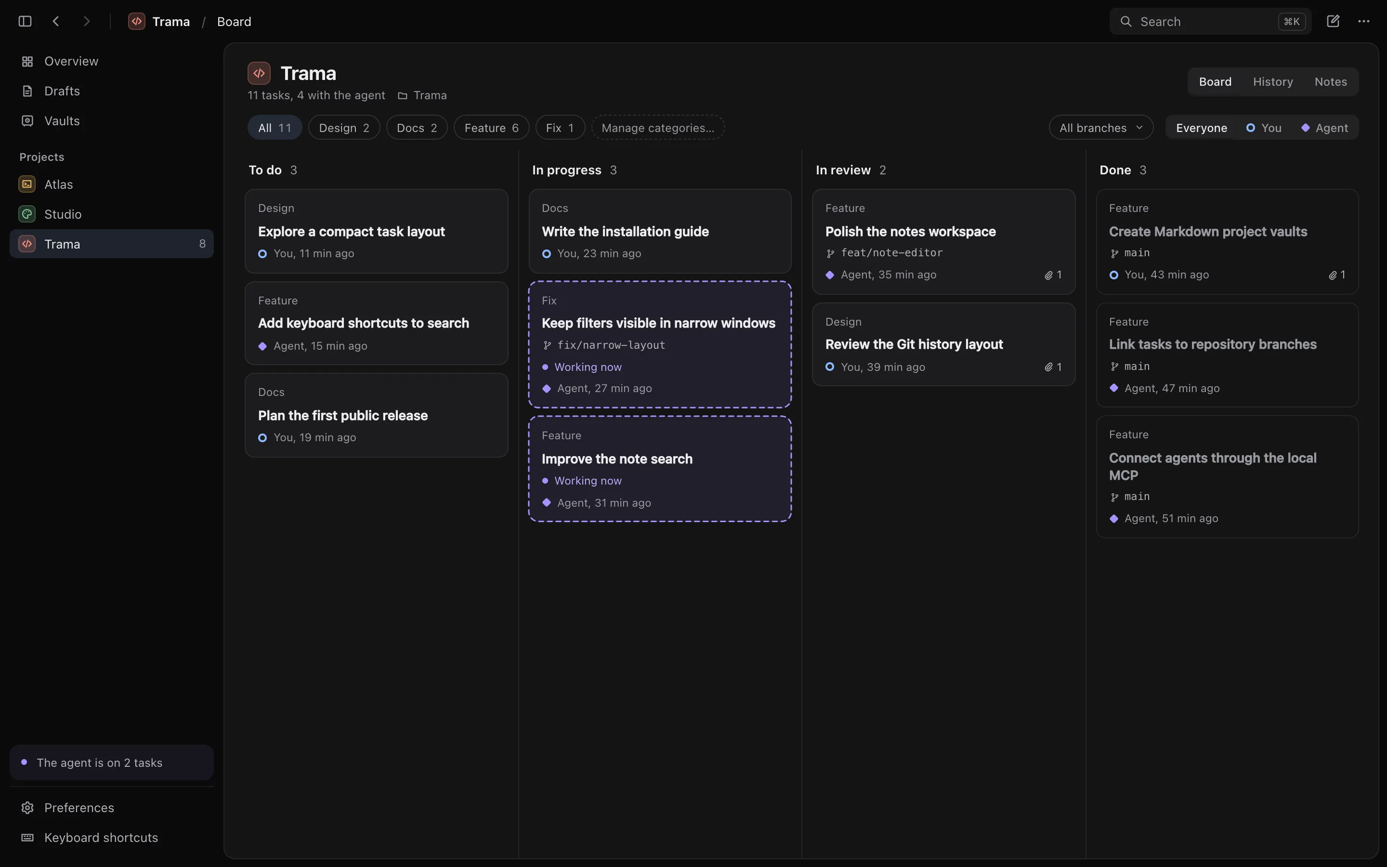Open the three-dot more options menu
Viewport: 1387px width, 867px height.
[1363, 21]
